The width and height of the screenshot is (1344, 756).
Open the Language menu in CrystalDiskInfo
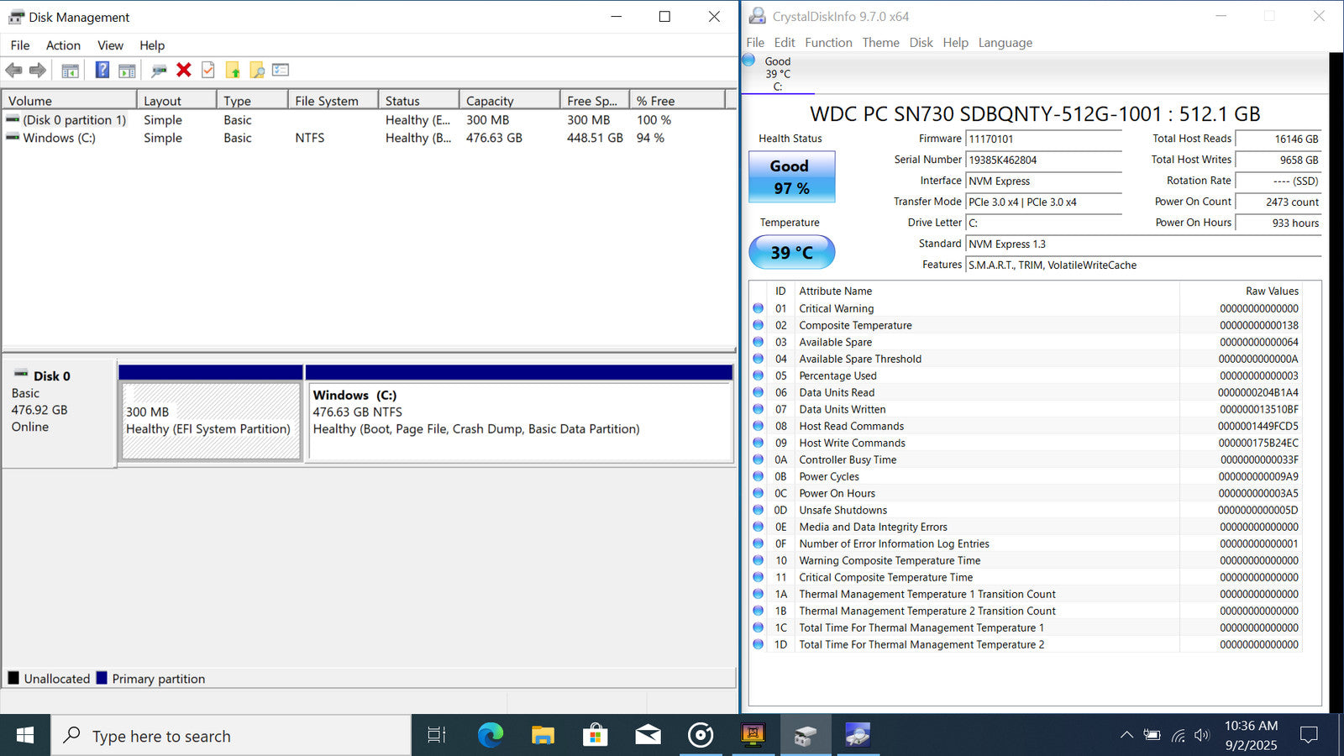coord(1005,43)
